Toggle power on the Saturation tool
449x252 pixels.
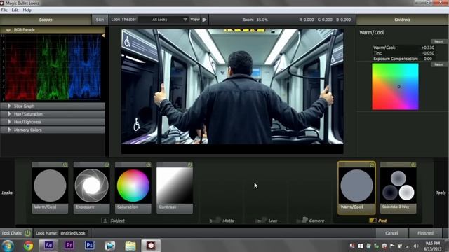[x=148, y=165]
